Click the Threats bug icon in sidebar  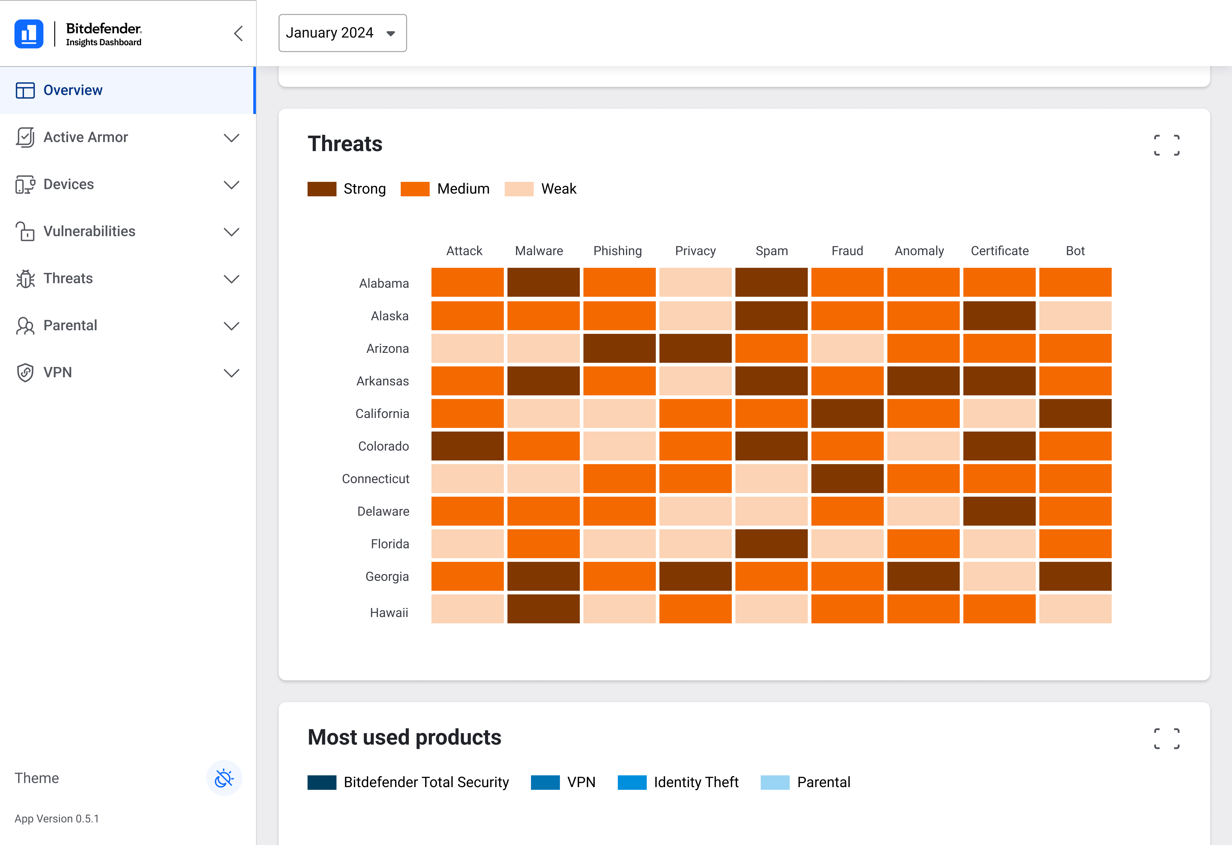pos(25,278)
